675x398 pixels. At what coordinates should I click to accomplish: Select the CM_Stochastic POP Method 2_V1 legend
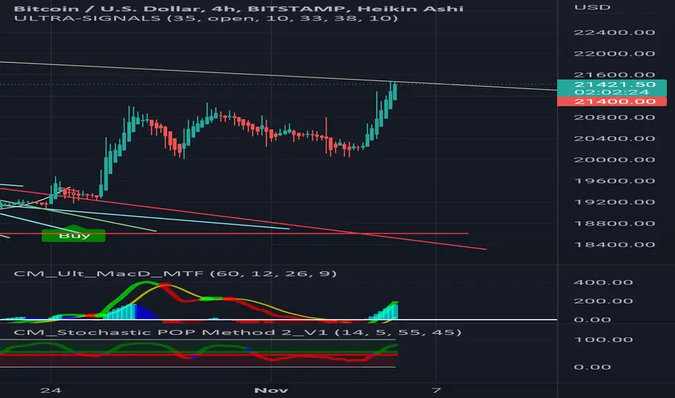[x=238, y=332]
